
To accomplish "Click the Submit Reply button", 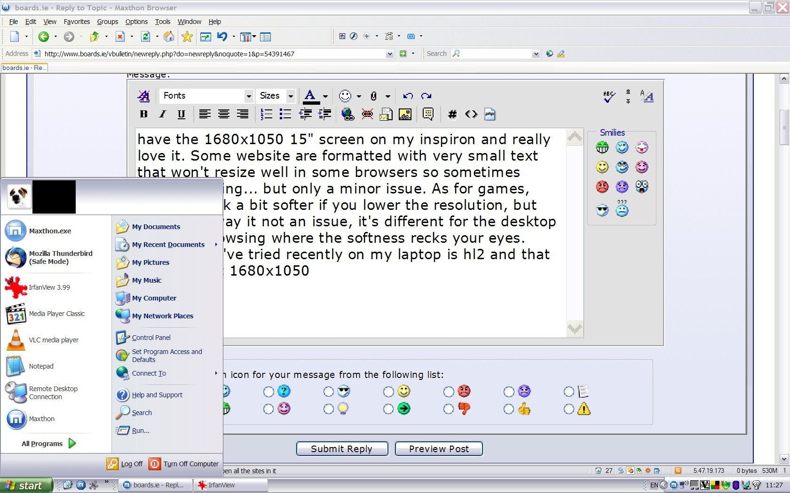I will (x=342, y=449).
